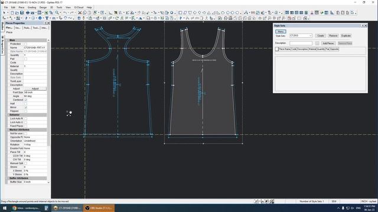Select the triangle shape tool icon
Image resolution: width=378 pixels, height=212 pixels.
click(208, 12)
